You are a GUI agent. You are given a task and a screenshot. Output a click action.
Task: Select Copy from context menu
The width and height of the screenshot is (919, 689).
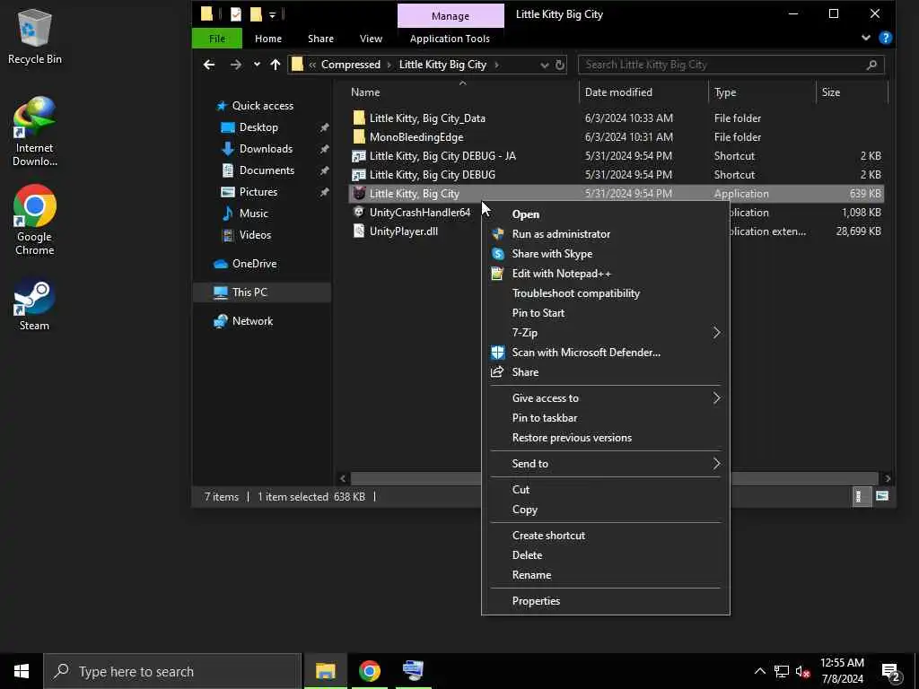point(524,510)
